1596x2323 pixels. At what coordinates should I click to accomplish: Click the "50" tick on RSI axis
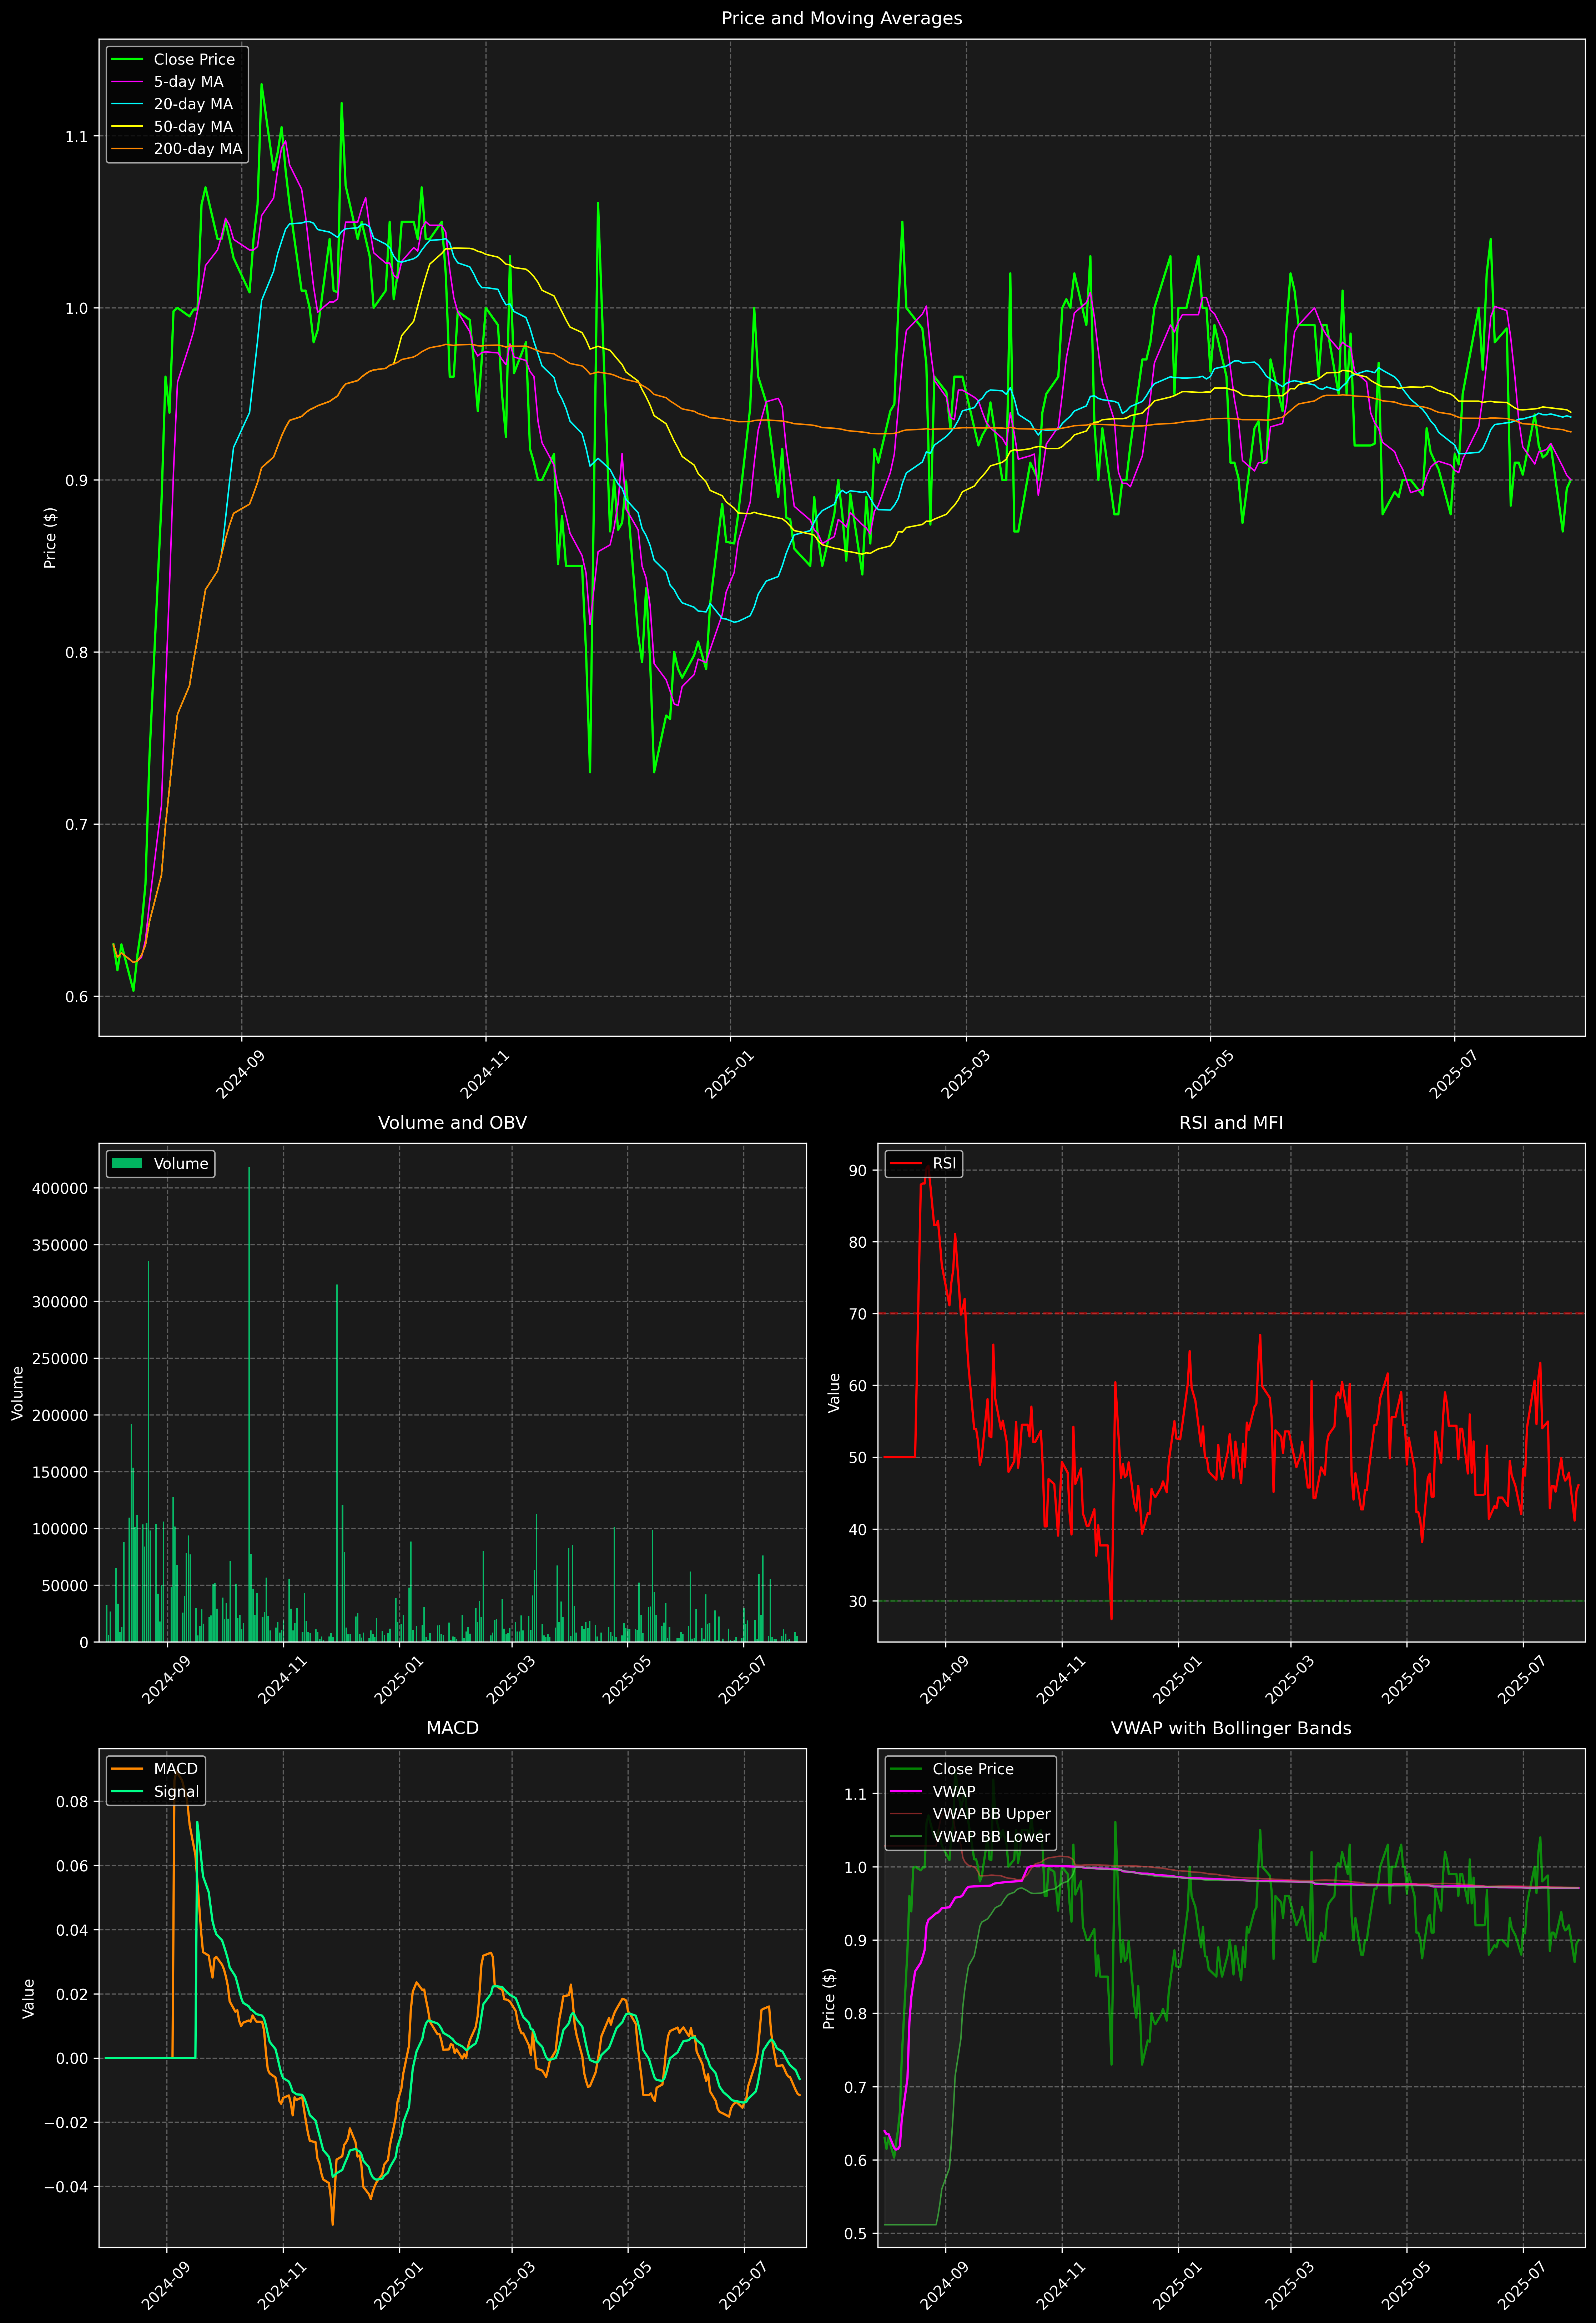pyautogui.click(x=858, y=1458)
